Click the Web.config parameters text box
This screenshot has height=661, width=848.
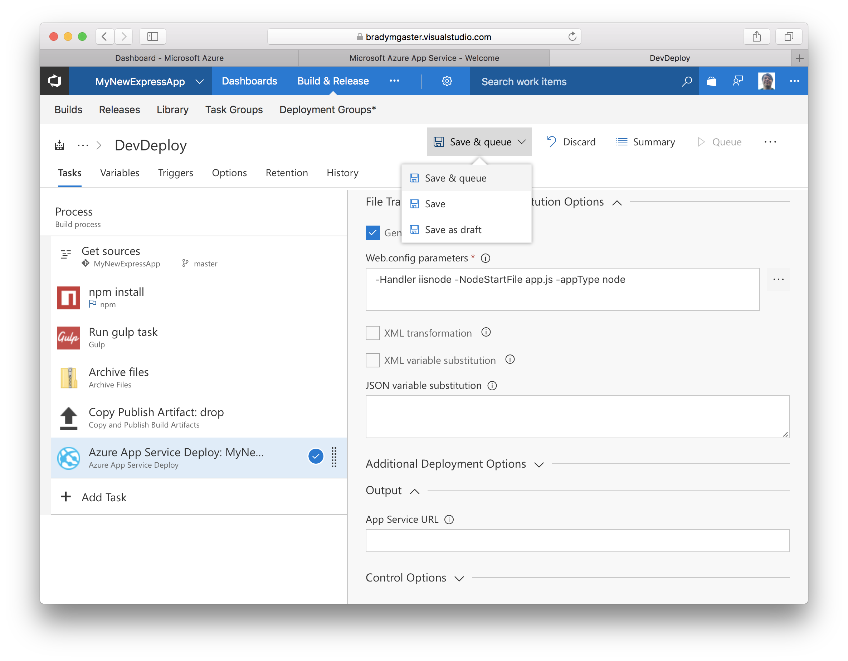pyautogui.click(x=562, y=289)
